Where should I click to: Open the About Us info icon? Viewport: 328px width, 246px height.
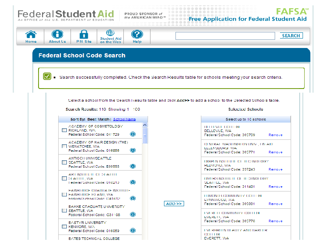(57, 34)
